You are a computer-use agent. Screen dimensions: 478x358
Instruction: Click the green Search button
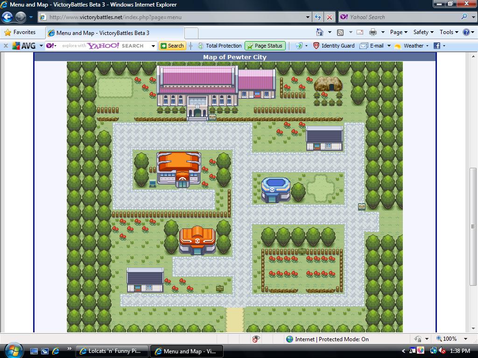click(172, 46)
